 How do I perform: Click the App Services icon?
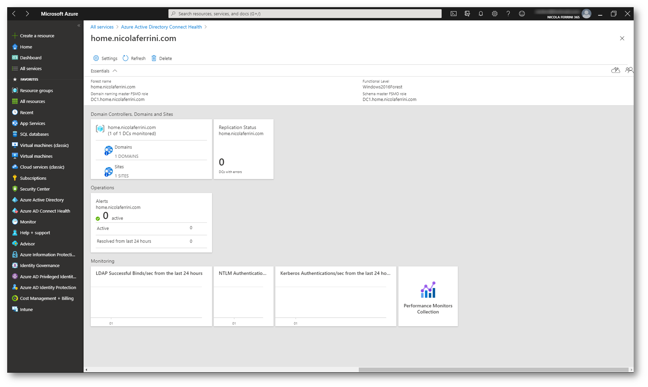click(15, 123)
